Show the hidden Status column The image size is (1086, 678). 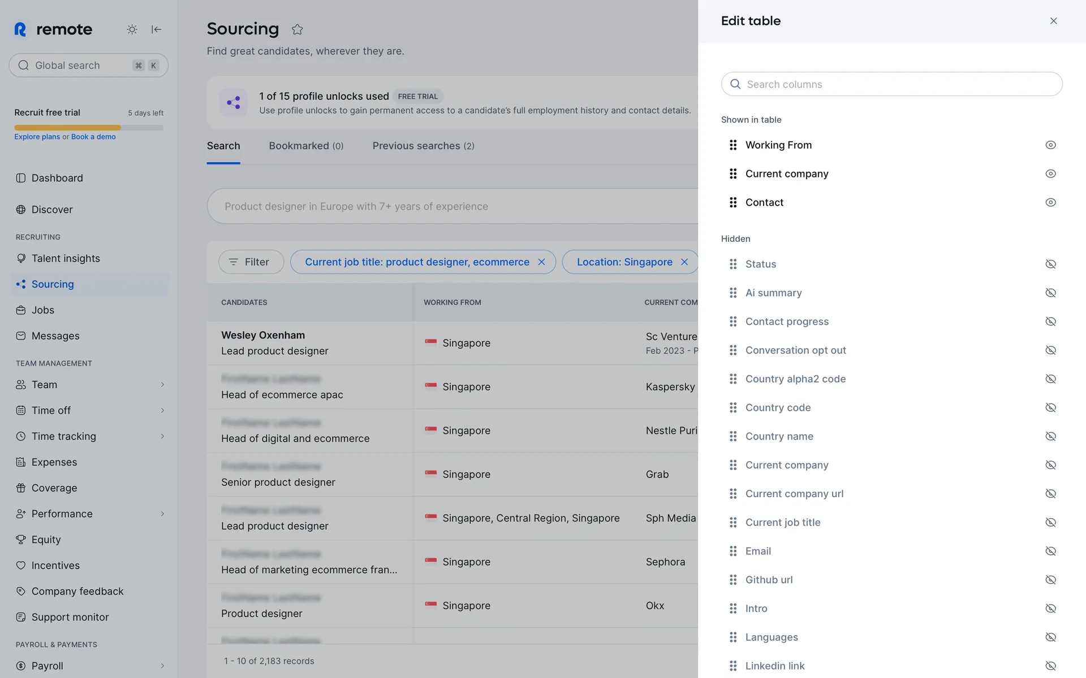click(1050, 264)
